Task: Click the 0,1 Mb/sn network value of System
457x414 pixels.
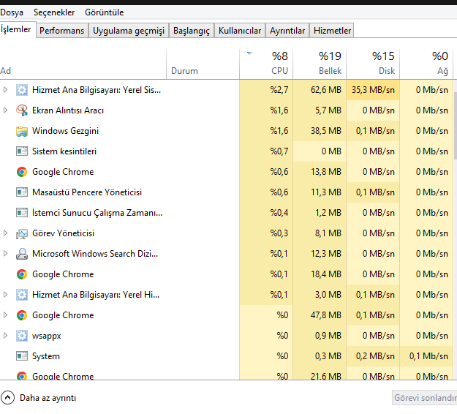Action: coord(428,356)
